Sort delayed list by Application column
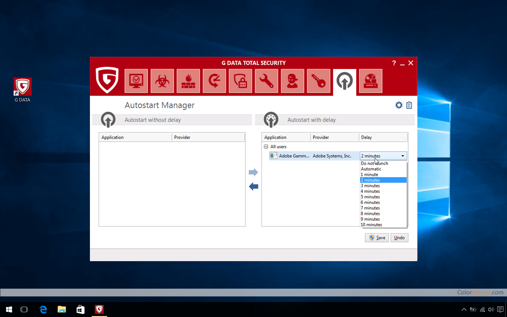Image resolution: width=507 pixels, height=317 pixels. pyautogui.click(x=286, y=137)
